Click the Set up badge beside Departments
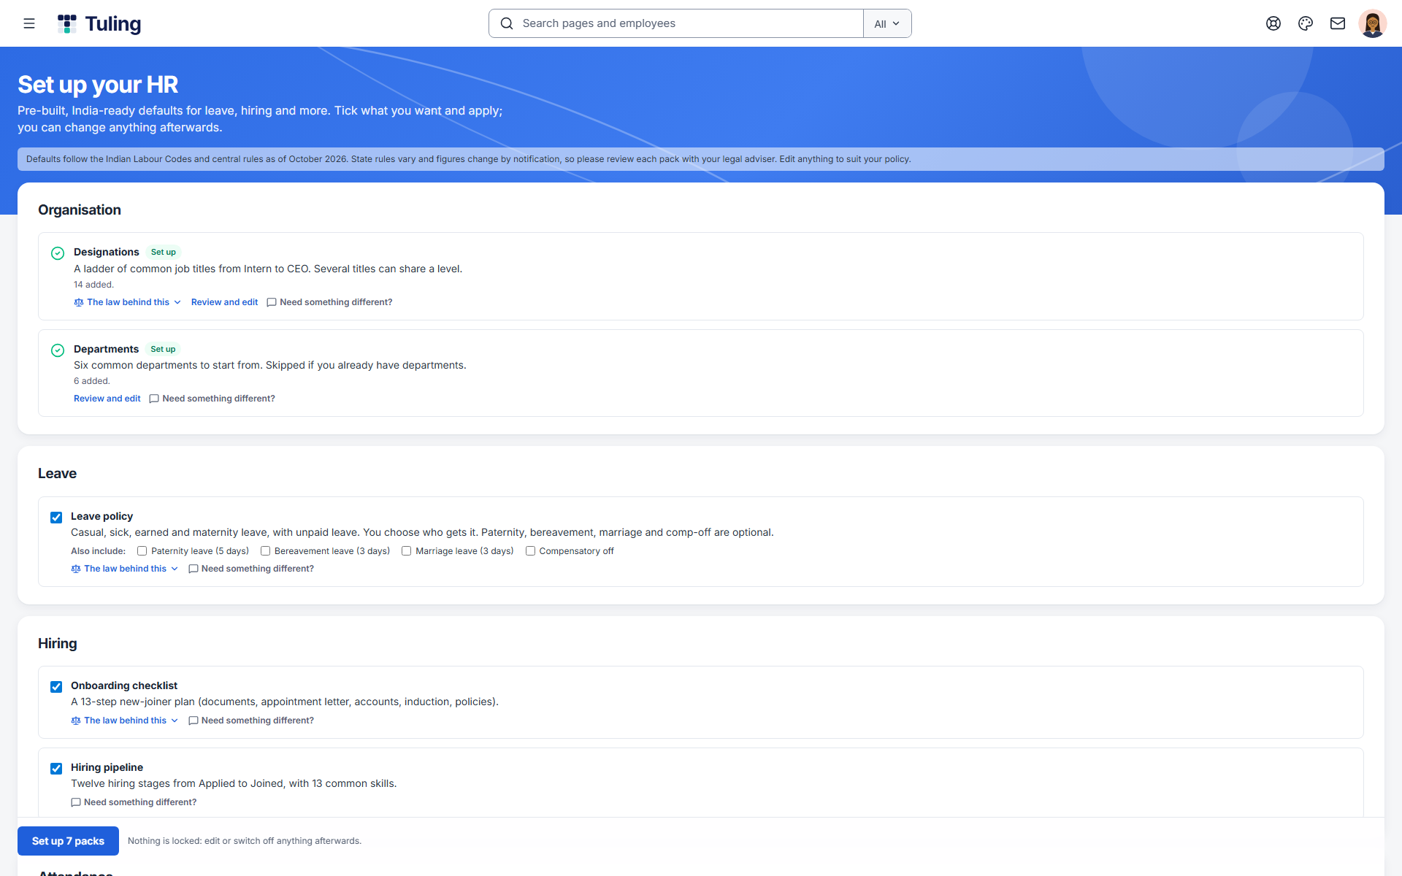 (x=163, y=349)
